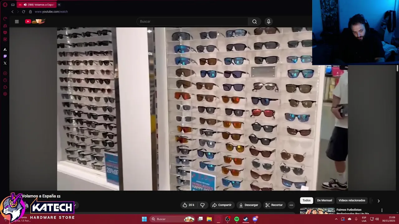The width and height of the screenshot is (399, 224).
Task: Open GX Control speedometer in sidebar
Action: click(x=5, y=19)
